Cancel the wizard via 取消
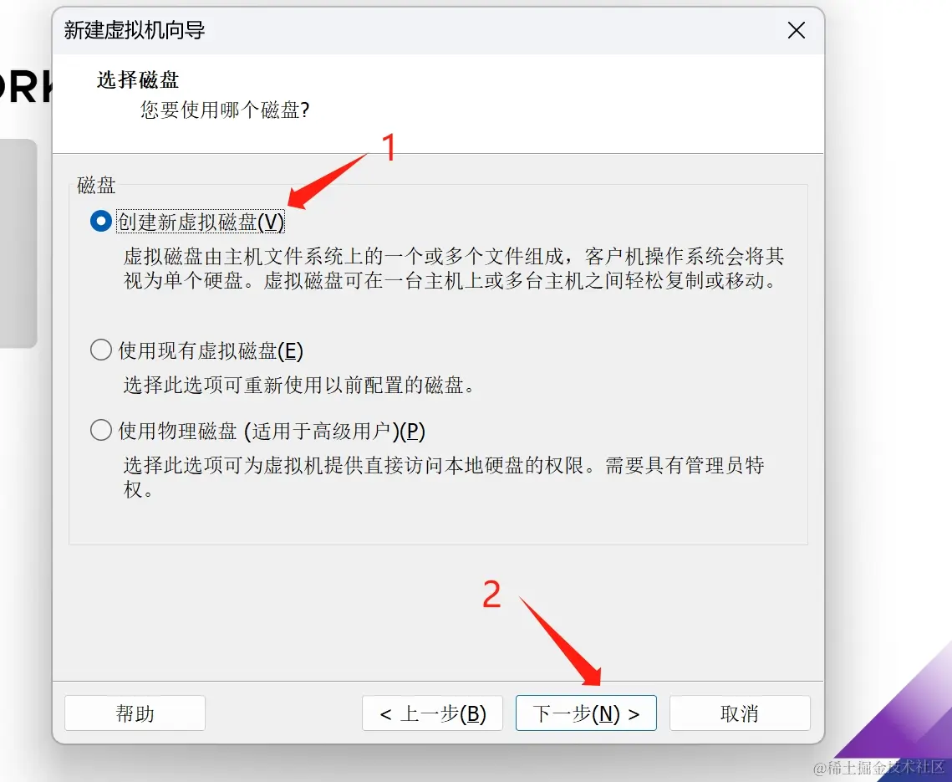 740,713
